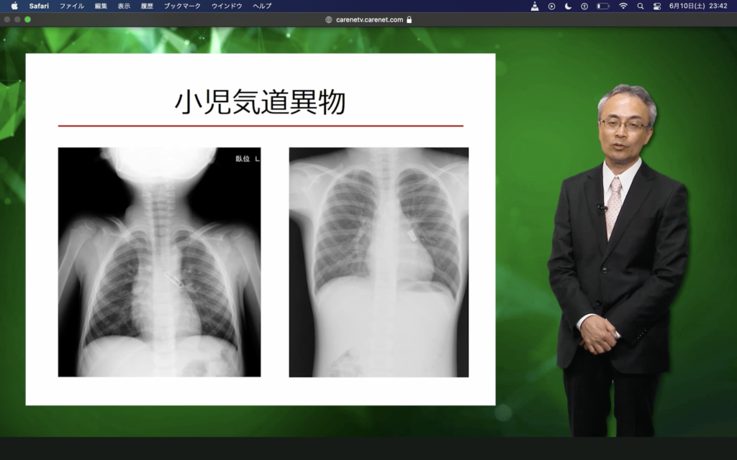The image size is (737, 460).
Task: Click the lock icon beside the URL
Action: pyautogui.click(x=410, y=19)
